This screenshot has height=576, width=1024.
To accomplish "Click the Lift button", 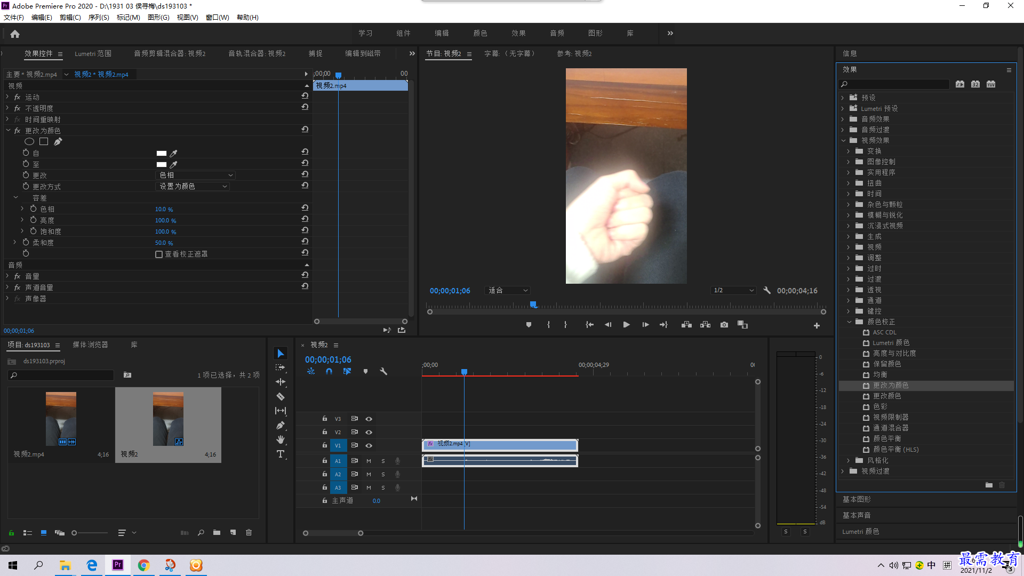I will click(x=686, y=325).
